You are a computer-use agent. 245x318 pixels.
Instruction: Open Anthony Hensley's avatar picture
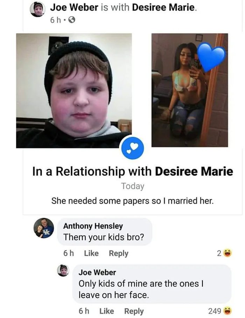point(43,228)
